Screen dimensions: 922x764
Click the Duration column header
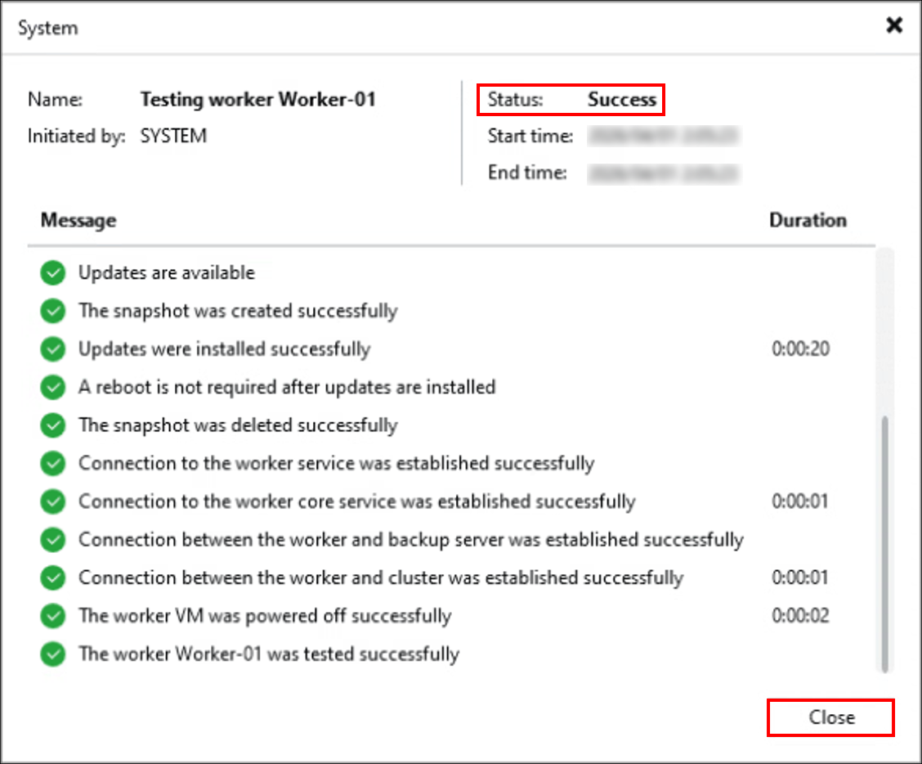click(808, 220)
